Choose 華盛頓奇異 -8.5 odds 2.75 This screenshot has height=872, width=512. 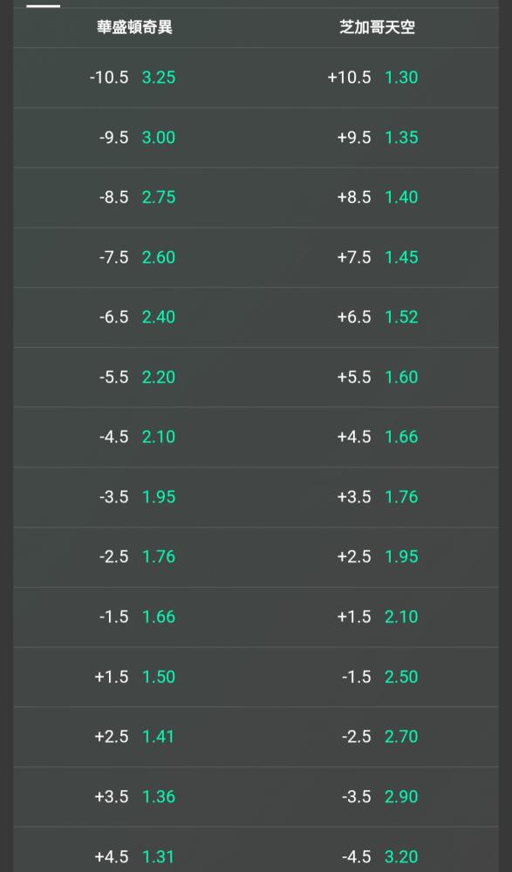tap(134, 197)
